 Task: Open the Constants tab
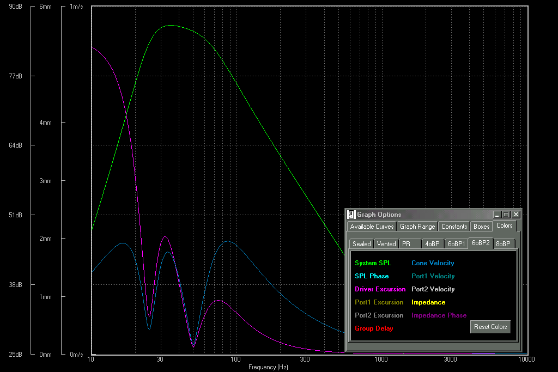tap(454, 227)
